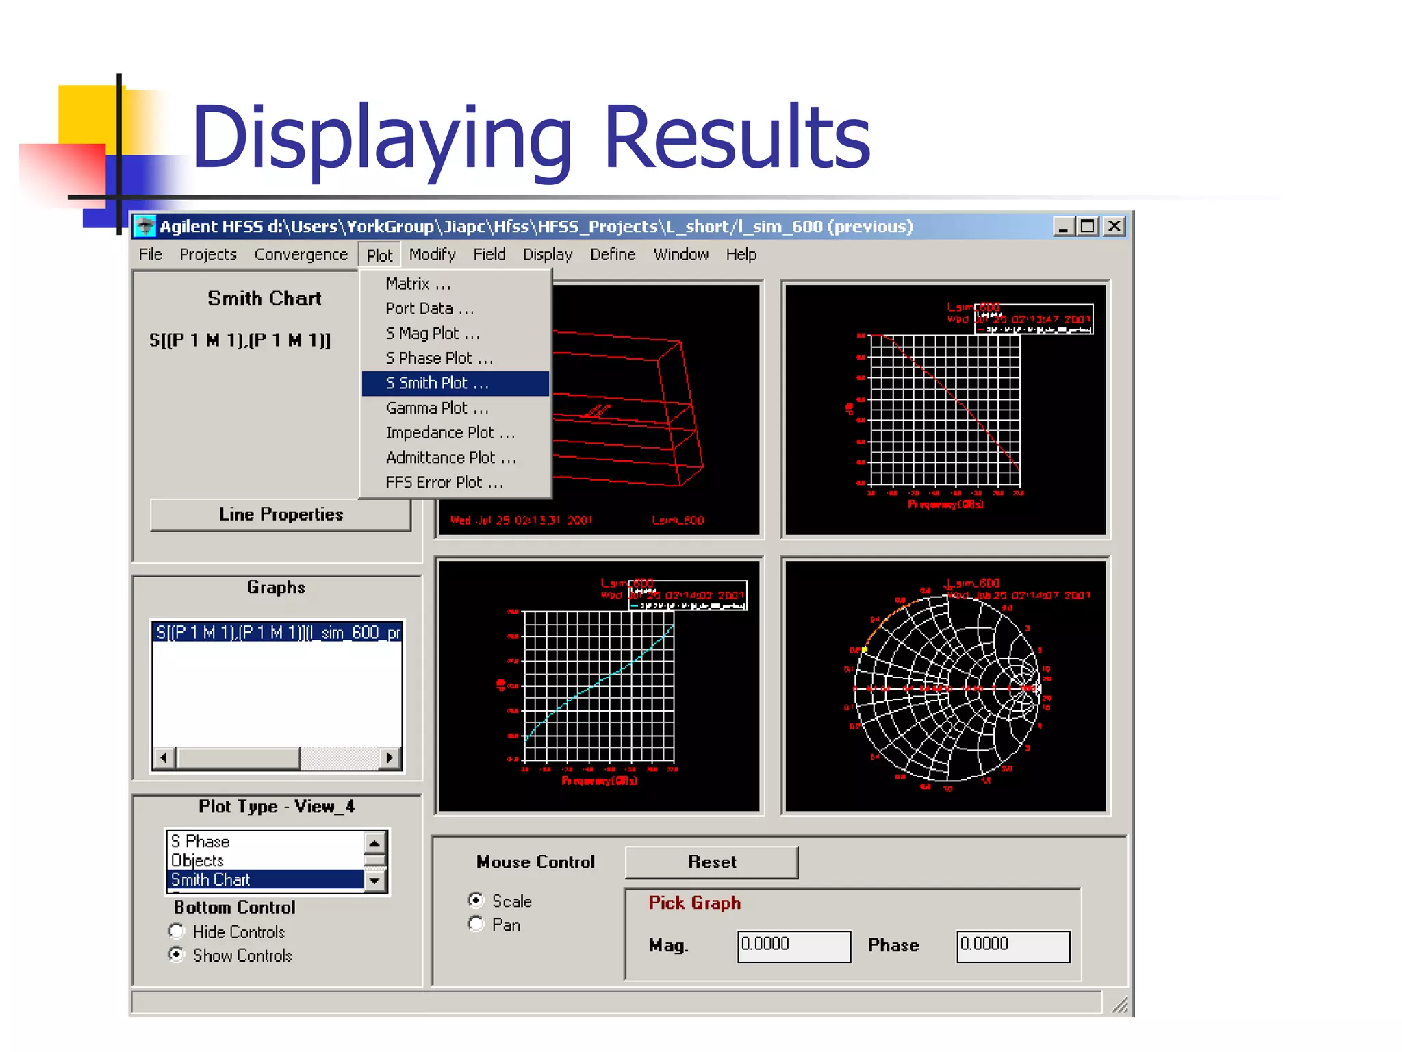The width and height of the screenshot is (1402, 1052).
Task: Open the Convergence menu
Action: tap(301, 255)
